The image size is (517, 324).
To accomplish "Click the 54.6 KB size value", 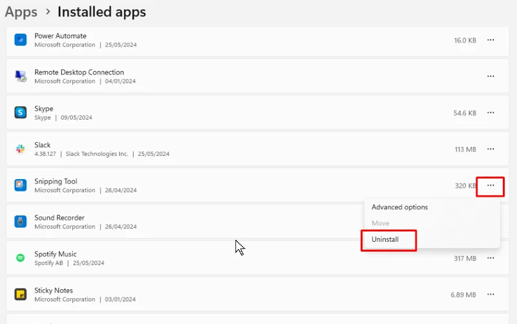I will (x=465, y=113).
